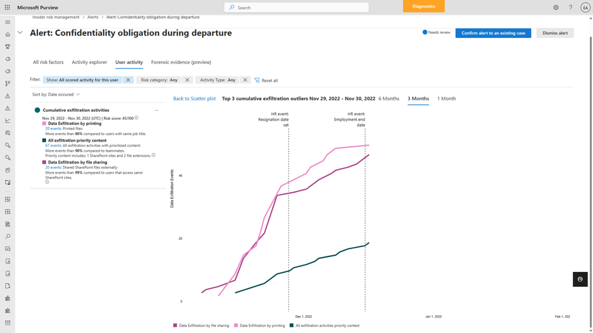The image size is (593, 333).
Task: Click the Employment end date HR event marker
Action: (x=350, y=119)
